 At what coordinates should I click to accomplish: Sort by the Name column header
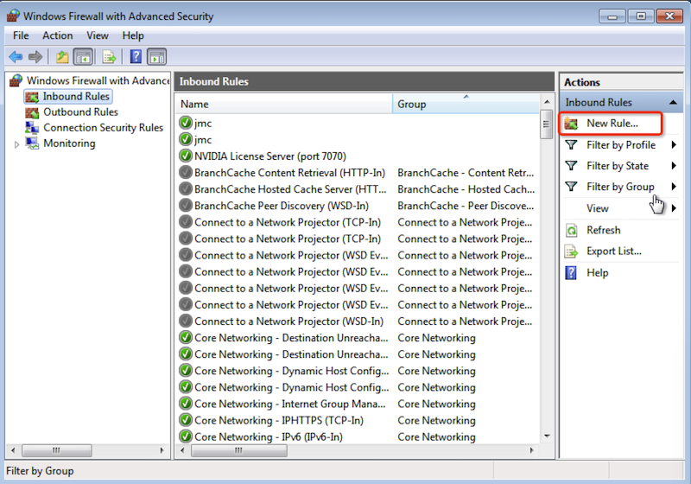click(x=283, y=104)
